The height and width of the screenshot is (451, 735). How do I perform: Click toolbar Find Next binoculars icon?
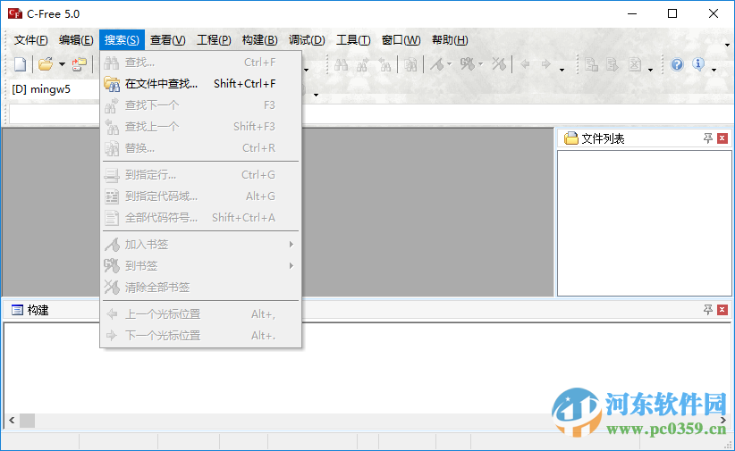tap(362, 64)
